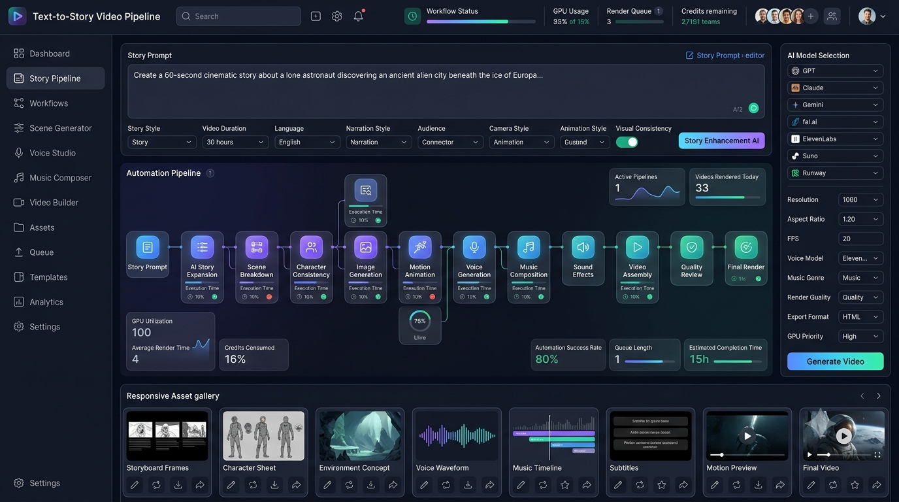Screen dimensions: 899x502
Task: Open Templates from the sidebar
Action: pyautogui.click(x=56, y=277)
